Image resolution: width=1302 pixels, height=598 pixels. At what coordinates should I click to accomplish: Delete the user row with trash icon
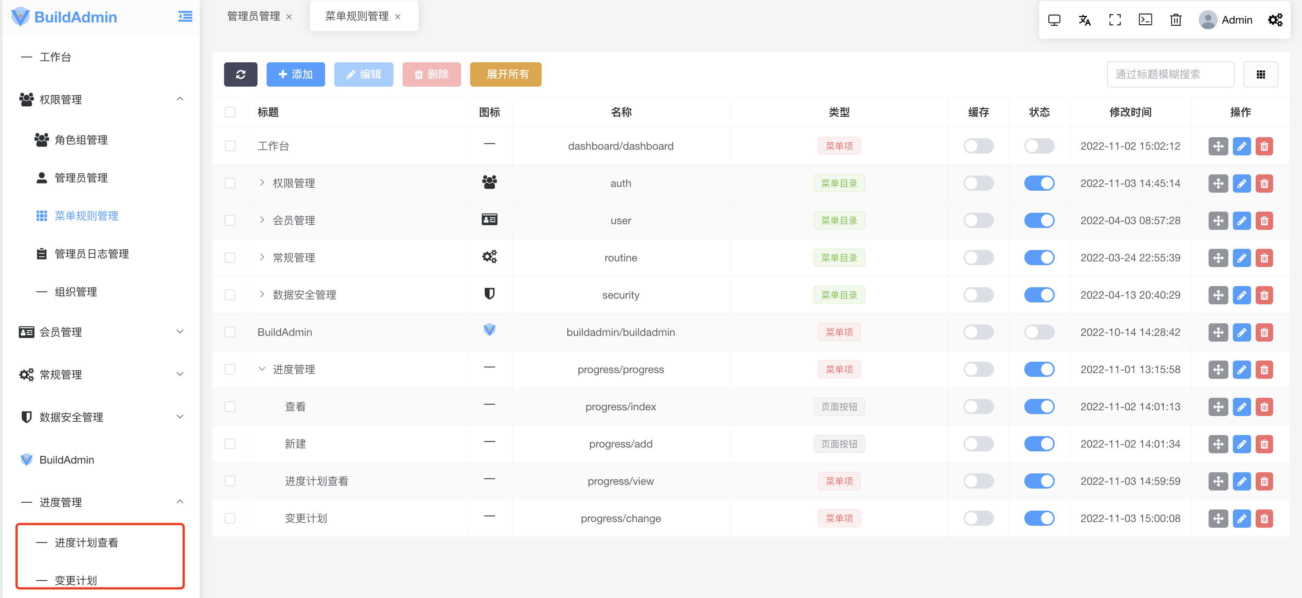(1264, 220)
